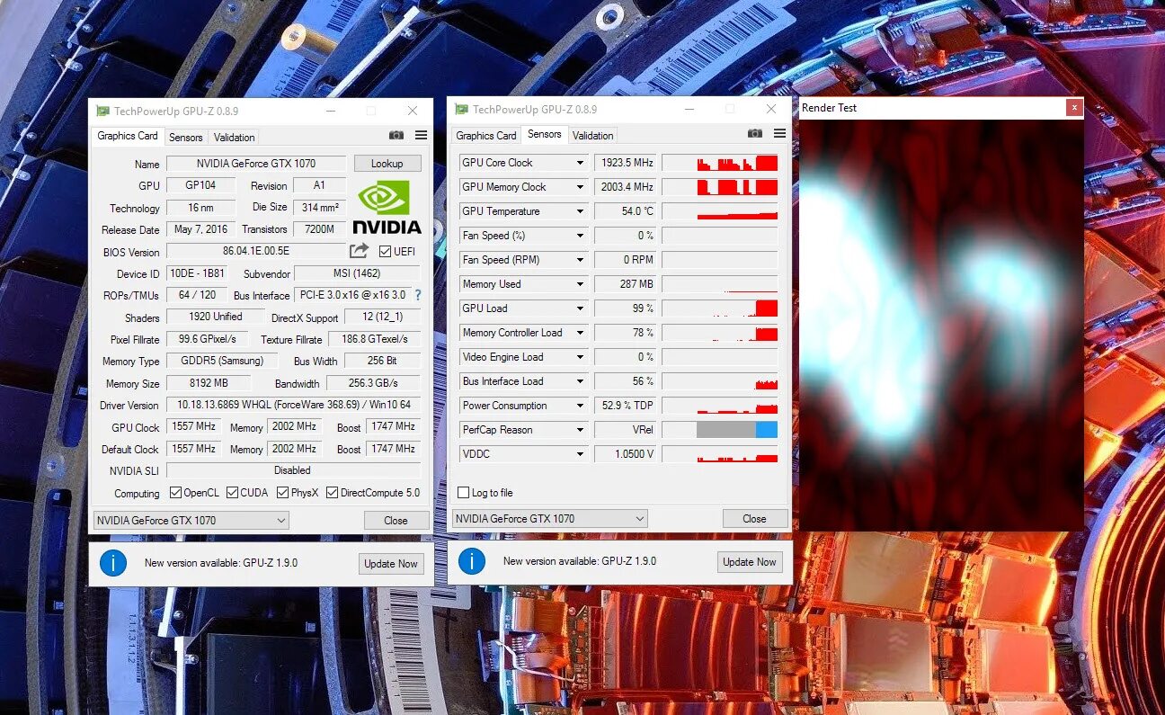Open Fan Speed (RPM) sensor dropdown
Image resolution: width=1165 pixels, height=715 pixels.
click(x=580, y=260)
